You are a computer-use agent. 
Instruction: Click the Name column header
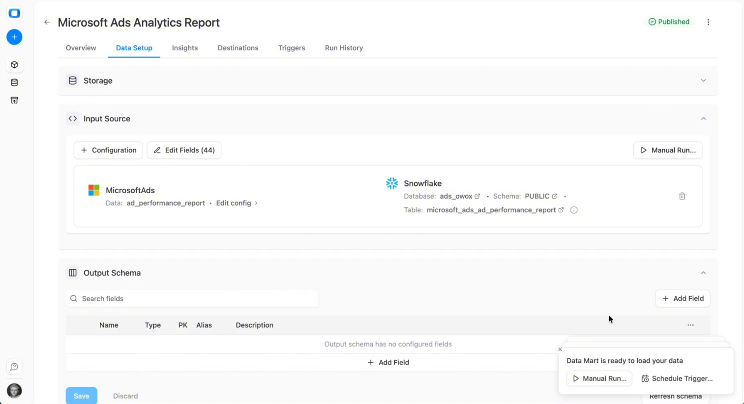(x=109, y=325)
